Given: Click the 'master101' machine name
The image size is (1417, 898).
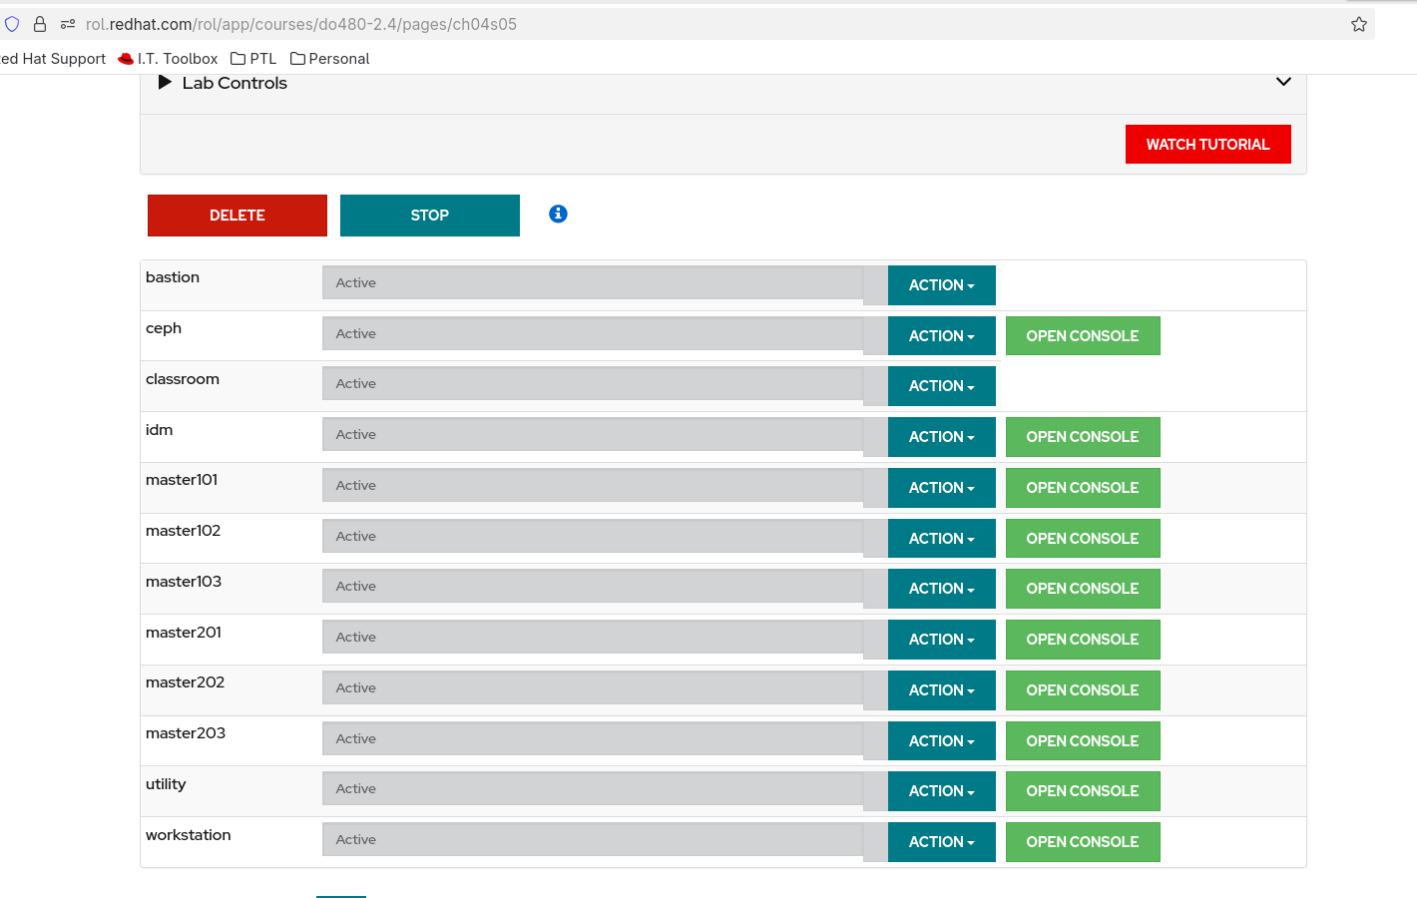Looking at the screenshot, I should tap(182, 480).
